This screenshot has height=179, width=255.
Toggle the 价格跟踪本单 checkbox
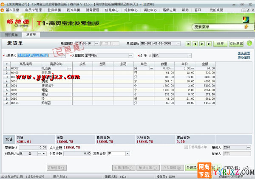185,147
